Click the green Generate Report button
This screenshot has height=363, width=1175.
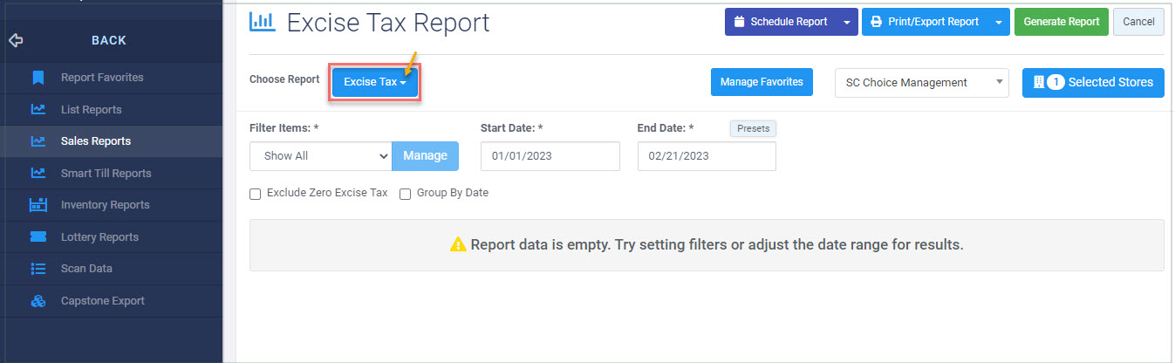click(x=1062, y=22)
